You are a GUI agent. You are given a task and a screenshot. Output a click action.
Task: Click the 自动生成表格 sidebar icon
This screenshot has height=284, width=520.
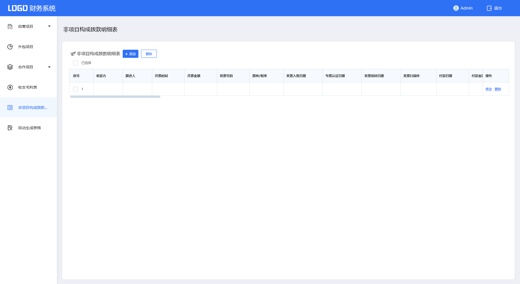[10, 128]
